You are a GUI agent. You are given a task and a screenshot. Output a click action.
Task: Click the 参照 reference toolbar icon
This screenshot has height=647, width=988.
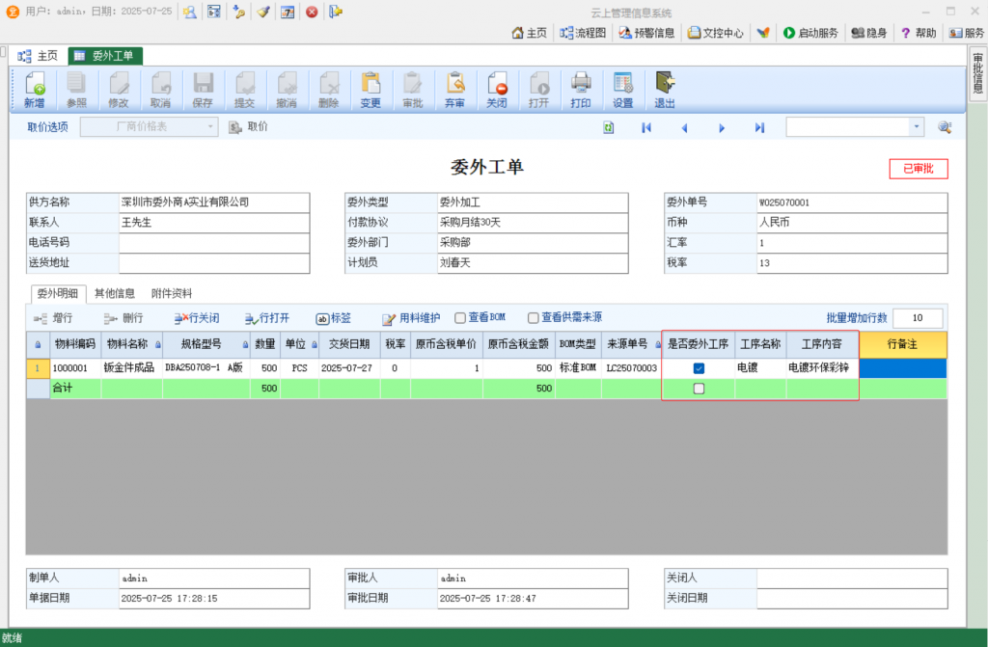[x=76, y=90]
